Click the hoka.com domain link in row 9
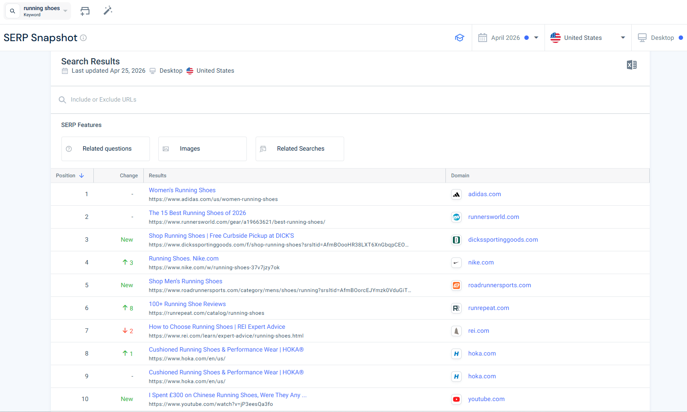The image size is (687, 412). [482, 376]
